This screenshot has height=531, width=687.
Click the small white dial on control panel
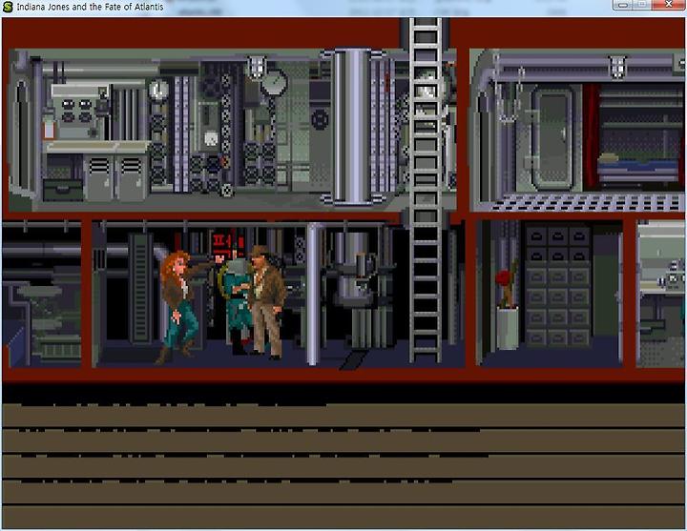211,138
